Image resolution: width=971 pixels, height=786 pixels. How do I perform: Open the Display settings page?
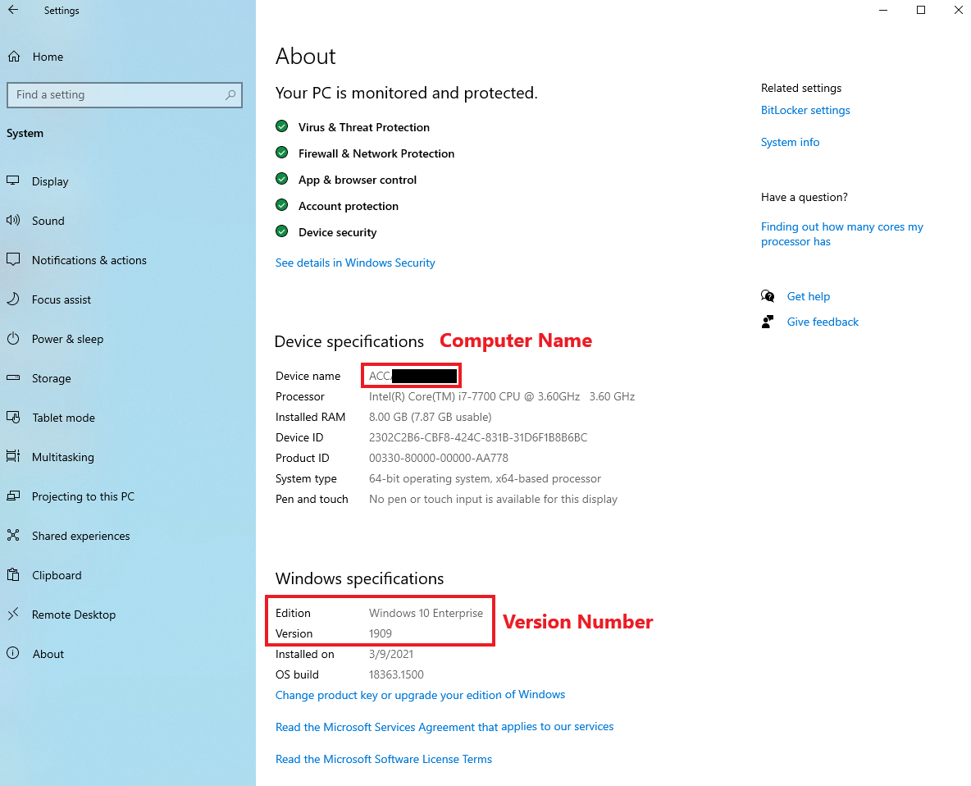pyautogui.click(x=50, y=181)
